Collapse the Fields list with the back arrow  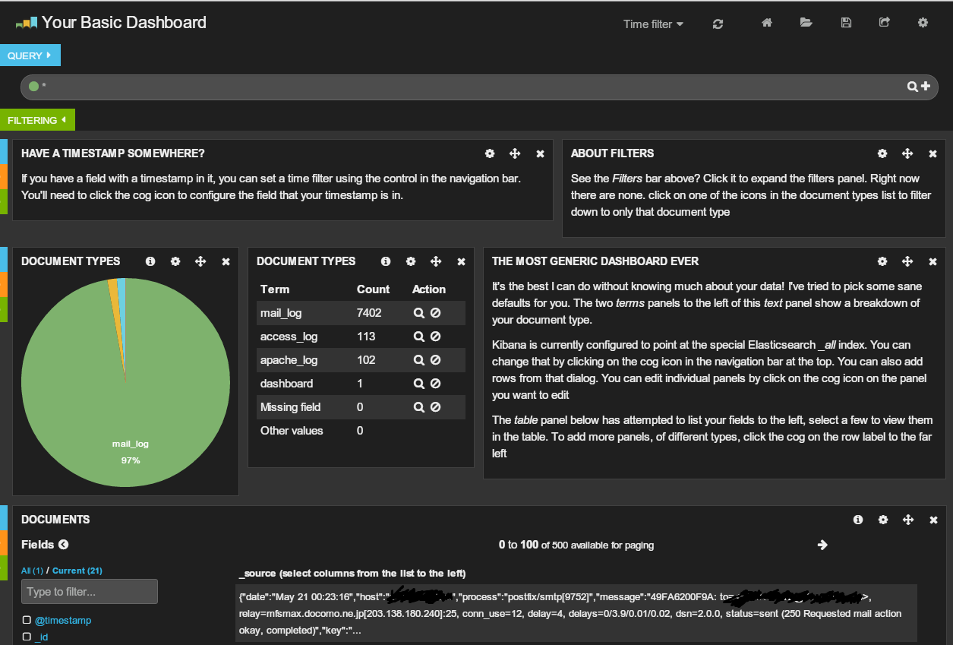63,545
